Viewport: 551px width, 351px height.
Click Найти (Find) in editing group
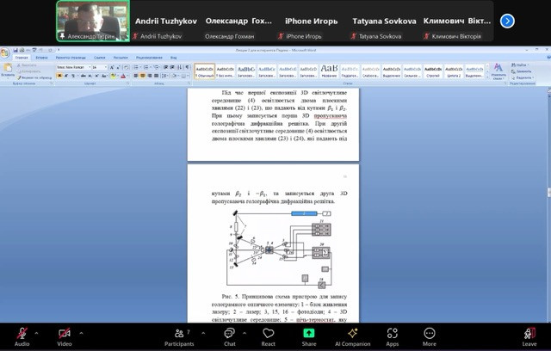519,65
